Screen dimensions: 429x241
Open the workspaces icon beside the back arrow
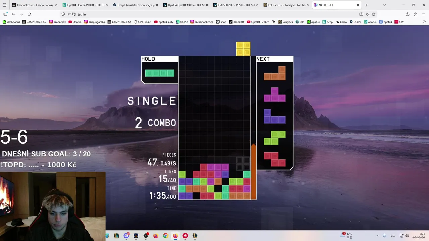coord(5,14)
